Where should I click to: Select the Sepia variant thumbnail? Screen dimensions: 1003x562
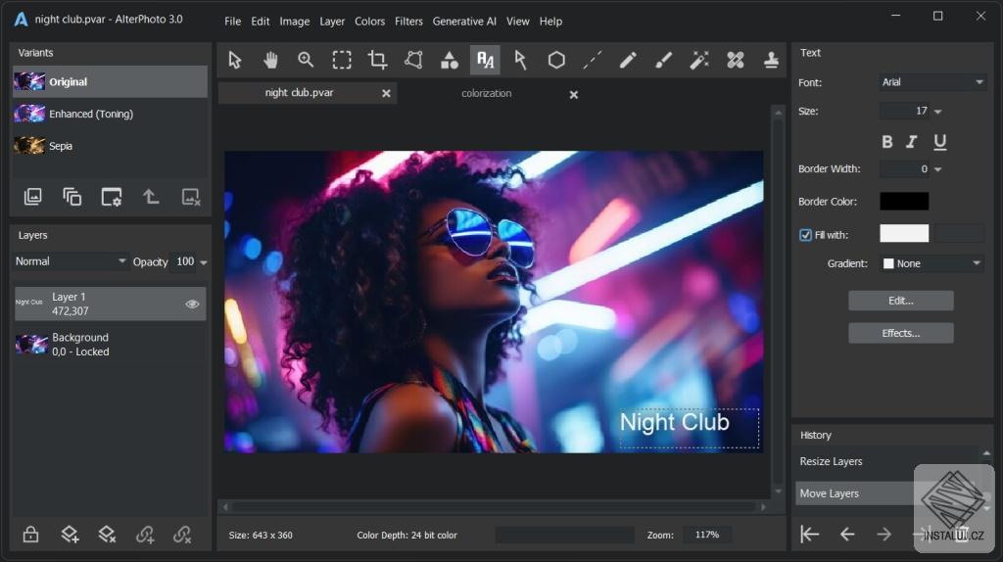[x=29, y=146]
